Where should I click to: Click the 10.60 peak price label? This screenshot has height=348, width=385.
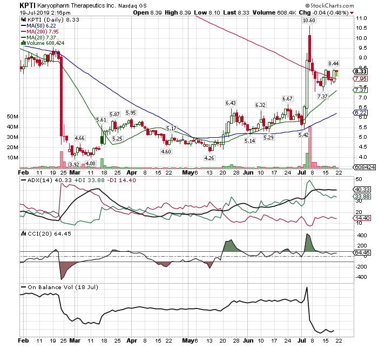tap(309, 20)
